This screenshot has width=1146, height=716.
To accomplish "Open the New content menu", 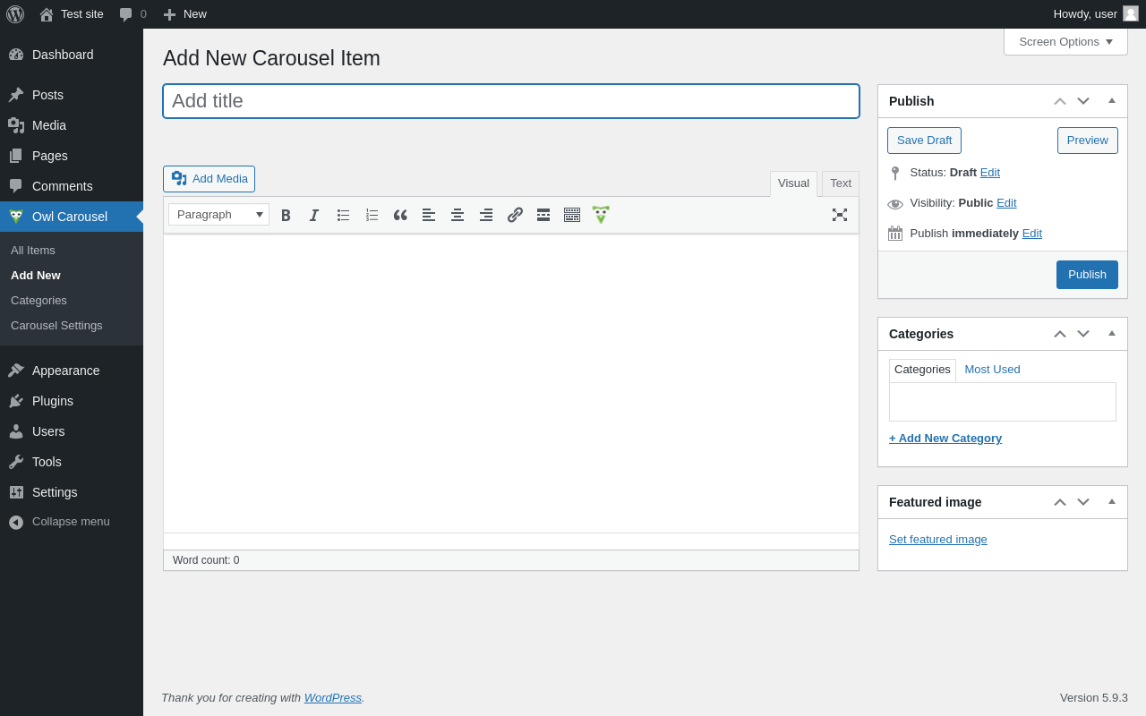I will [184, 14].
